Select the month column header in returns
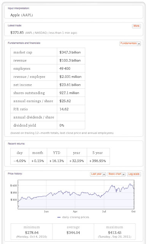The image size is (148, 244). click(38, 153)
